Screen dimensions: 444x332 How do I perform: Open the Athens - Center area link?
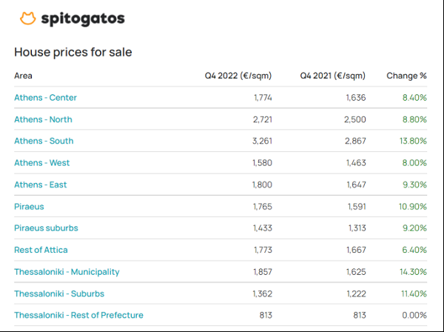click(45, 97)
